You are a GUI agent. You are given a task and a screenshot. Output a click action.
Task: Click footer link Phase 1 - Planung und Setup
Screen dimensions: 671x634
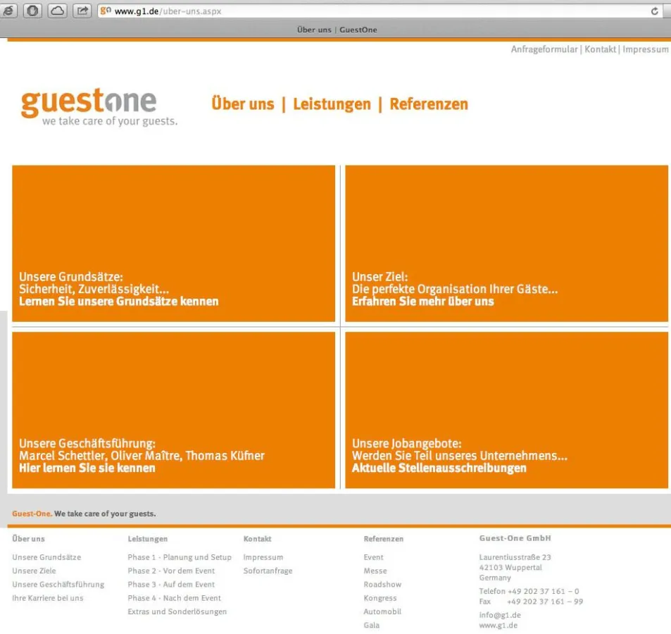click(x=180, y=557)
